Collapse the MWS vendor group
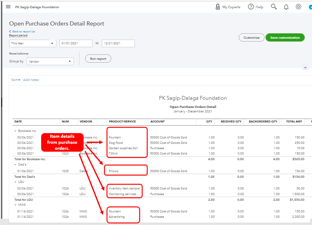Image resolution: width=312 pixels, height=225 pixels. (15, 205)
